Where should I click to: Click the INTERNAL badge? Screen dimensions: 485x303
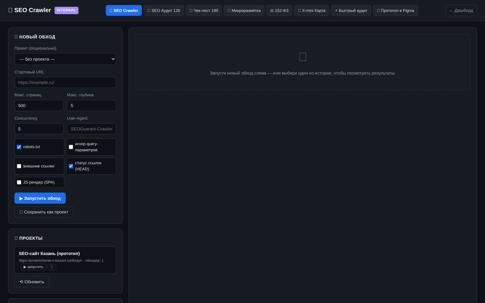point(66,10)
